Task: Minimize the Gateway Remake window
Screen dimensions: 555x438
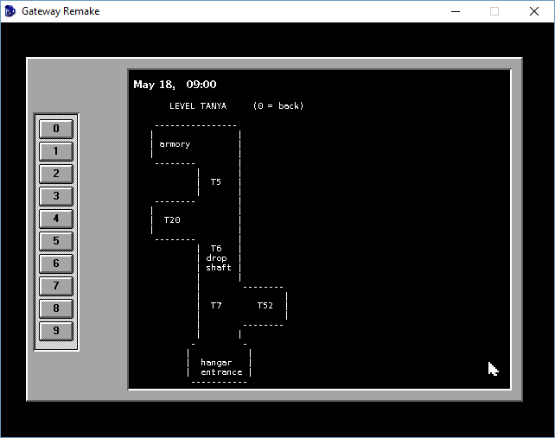Action: [456, 11]
